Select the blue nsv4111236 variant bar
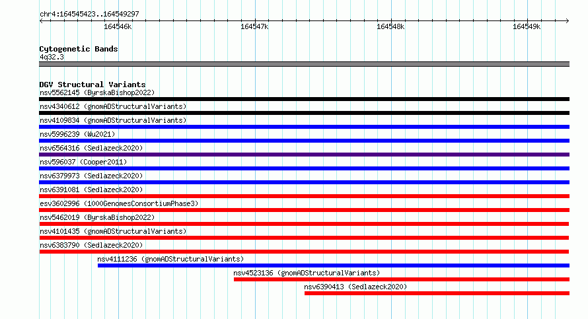This screenshot has height=319, width=588. [x=334, y=266]
